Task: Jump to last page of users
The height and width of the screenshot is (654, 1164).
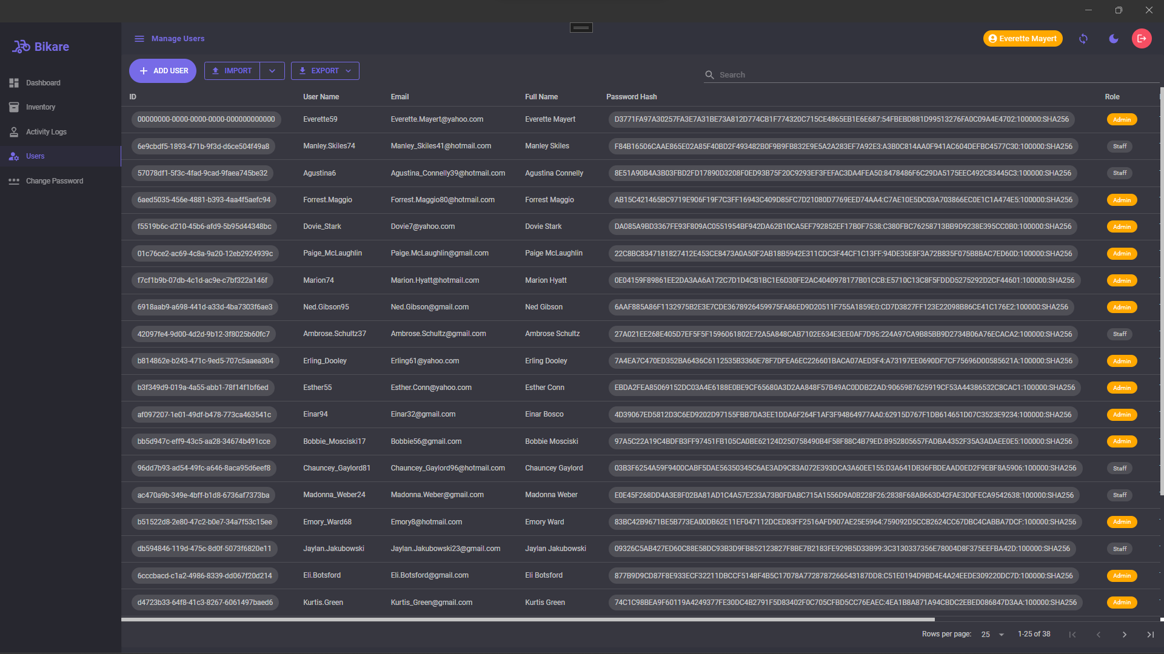Action: coord(1150,635)
